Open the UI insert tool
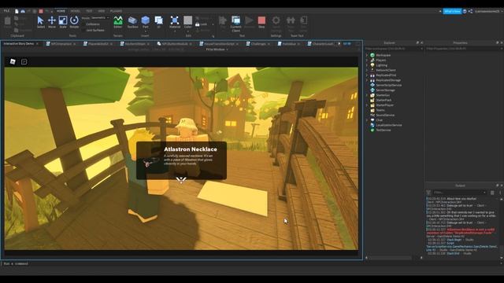 pyautogui.click(x=158, y=22)
